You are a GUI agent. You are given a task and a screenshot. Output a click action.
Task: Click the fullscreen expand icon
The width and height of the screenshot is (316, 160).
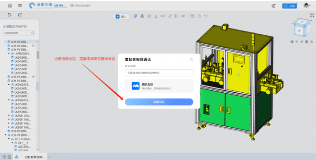[x=312, y=15]
